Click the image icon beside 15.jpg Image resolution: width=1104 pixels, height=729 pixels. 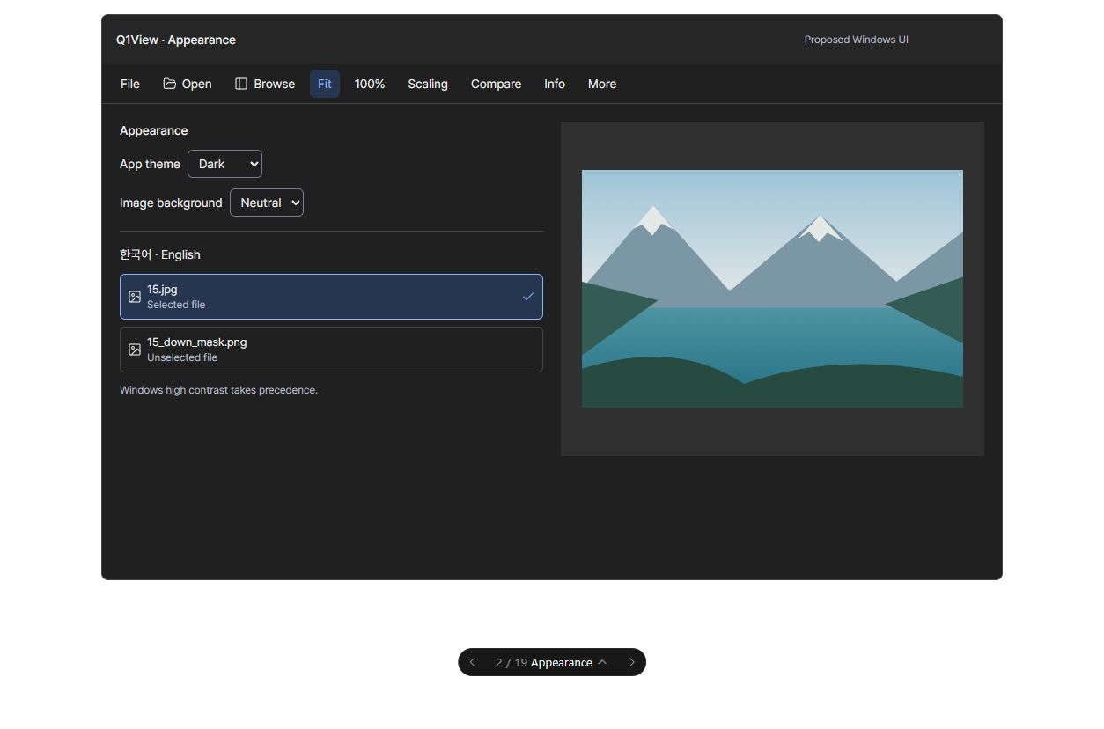(135, 297)
